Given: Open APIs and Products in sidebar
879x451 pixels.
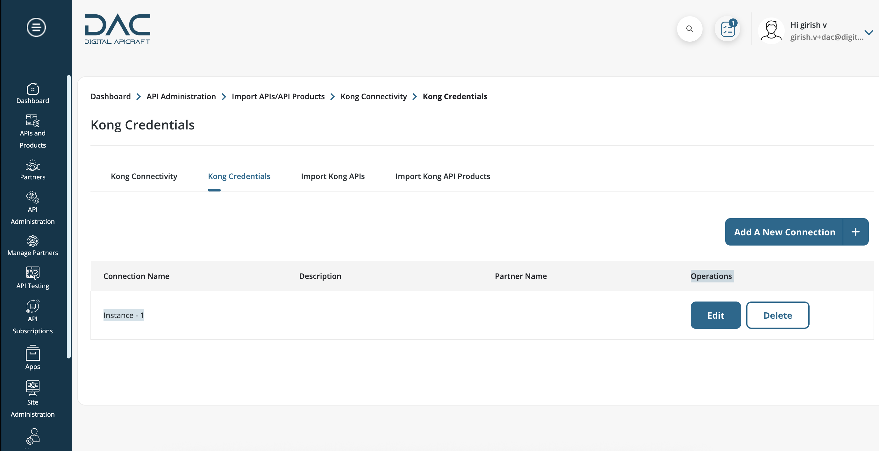Looking at the screenshot, I should pos(33,132).
